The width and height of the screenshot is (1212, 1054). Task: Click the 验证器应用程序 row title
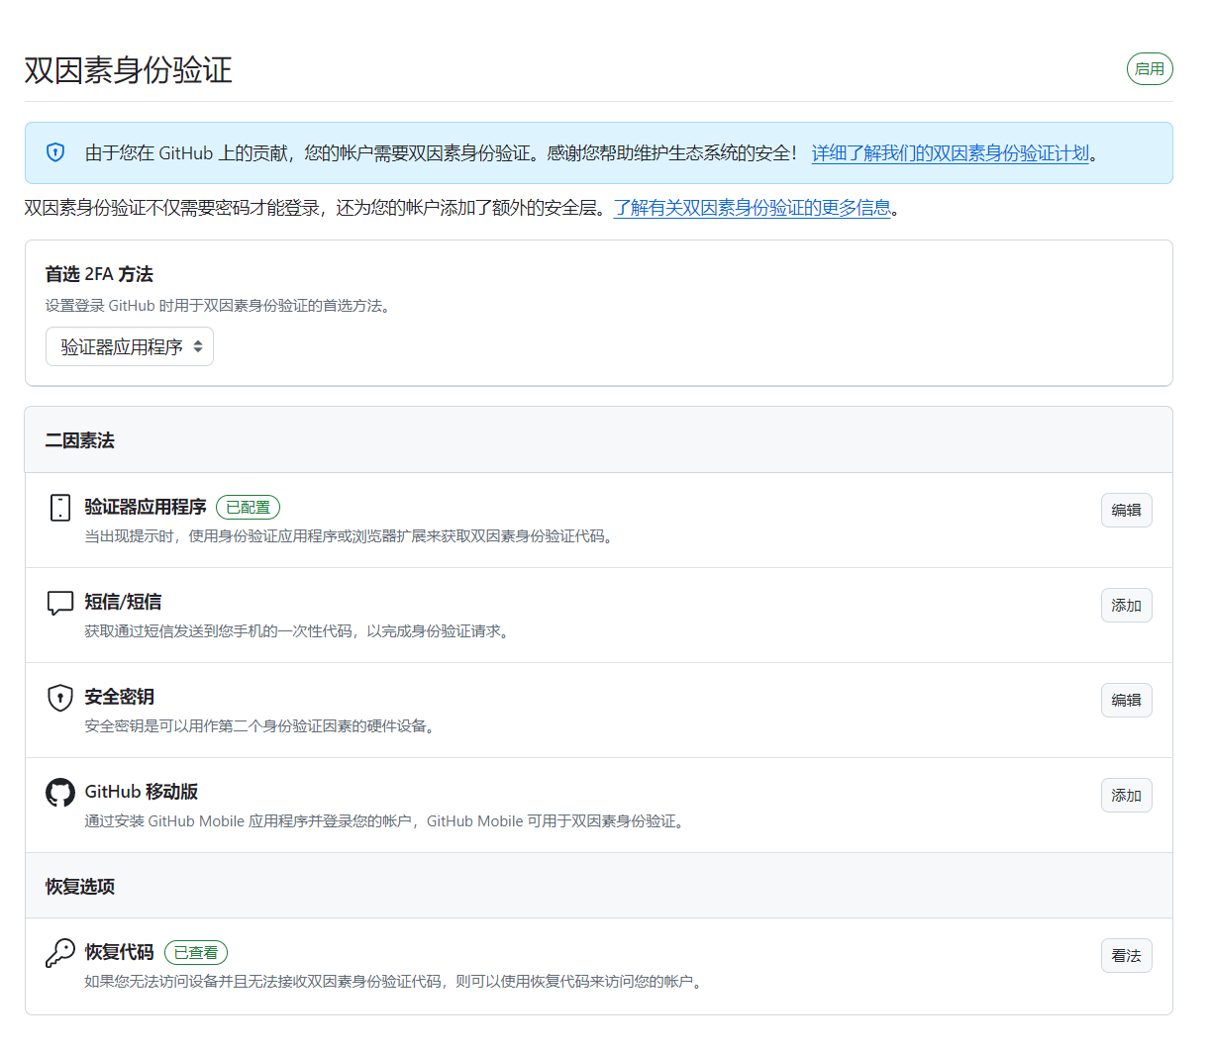pyautogui.click(x=146, y=507)
